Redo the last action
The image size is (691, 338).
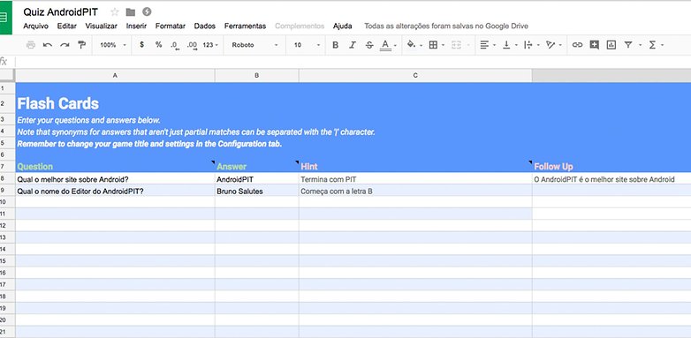[65, 45]
